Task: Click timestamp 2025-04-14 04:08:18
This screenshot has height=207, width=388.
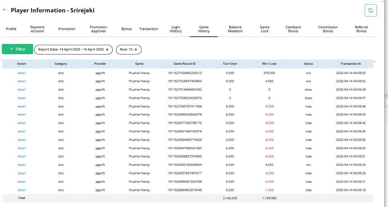Action: pos(351,190)
